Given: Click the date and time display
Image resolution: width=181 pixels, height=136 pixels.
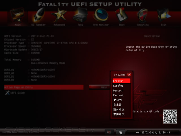Looking at the screenshot, I should (x=153, y=133).
